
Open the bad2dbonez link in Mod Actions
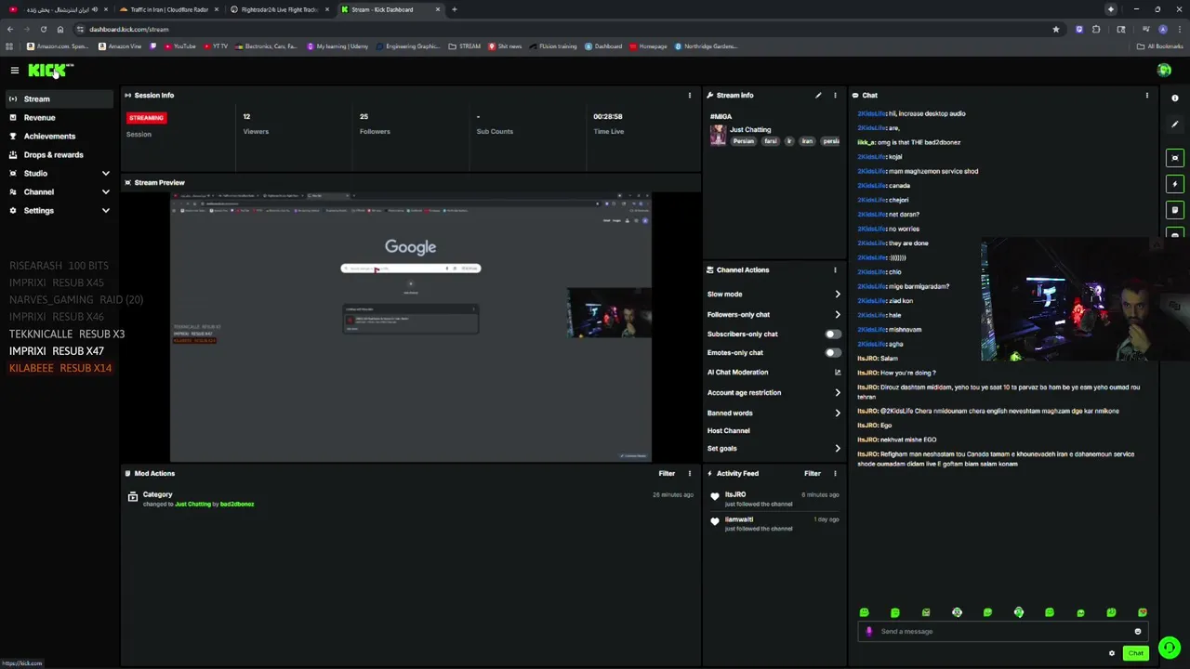pos(237,504)
